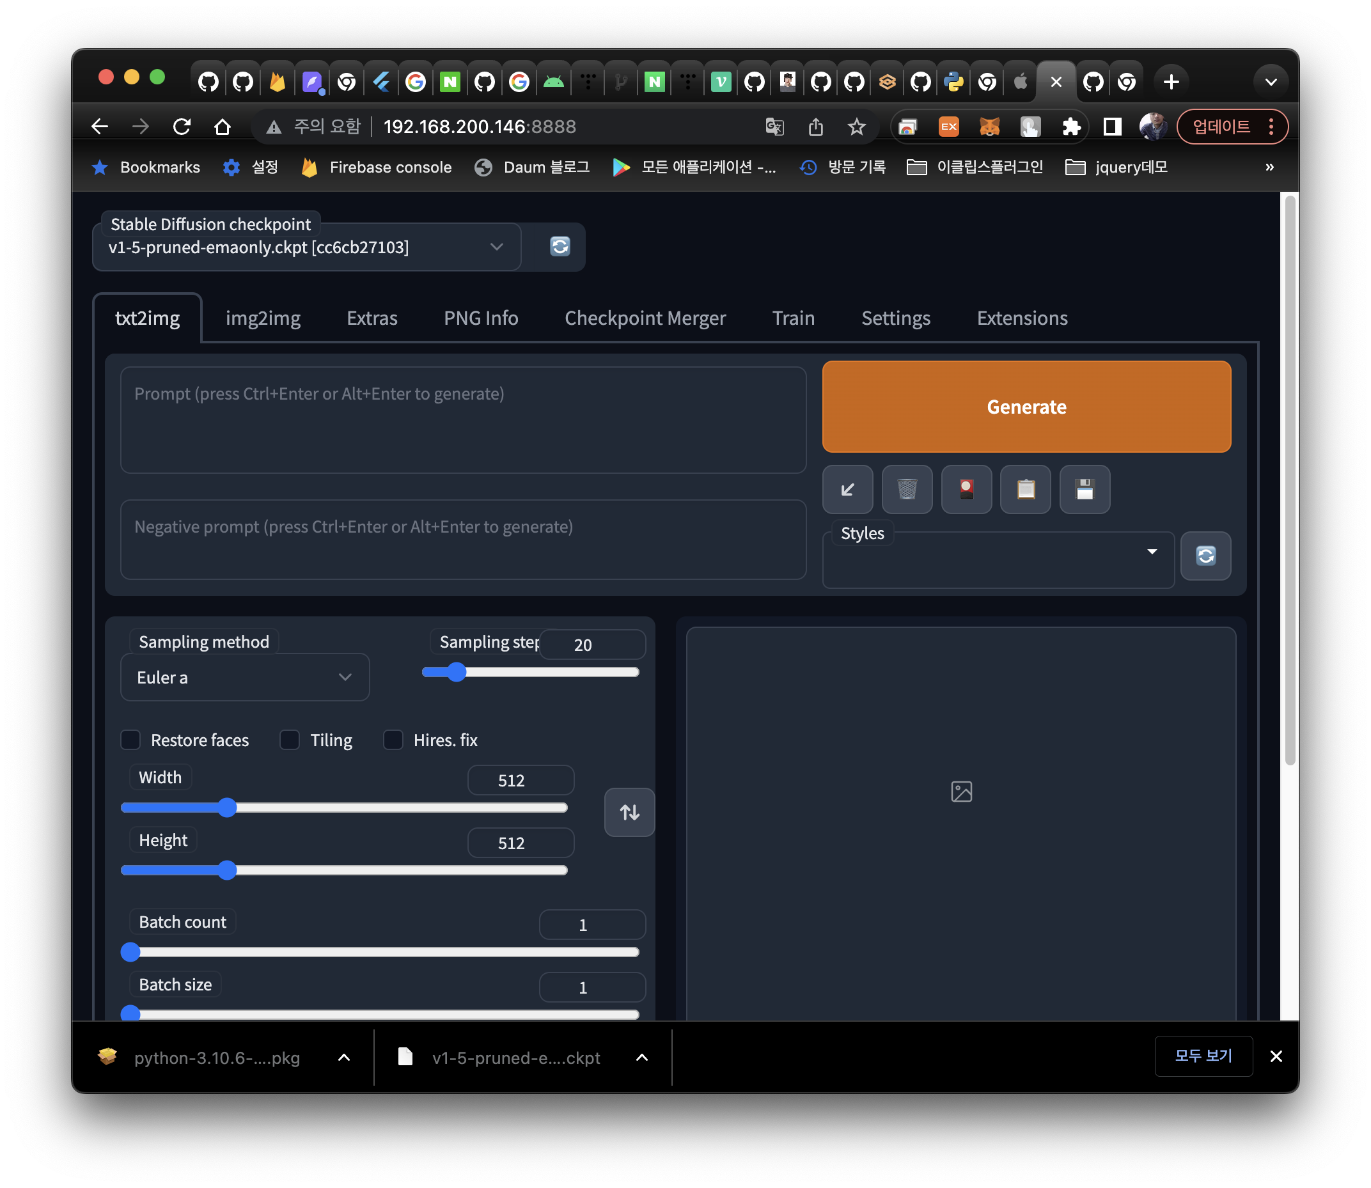Viewport: 1371px width, 1188px height.
Task: Click the 모두 보기 button in the downloads bar
Action: coord(1203,1056)
